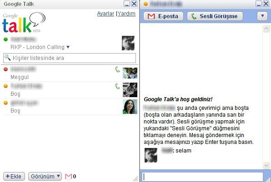The width and height of the screenshot is (271, 182).
Task: Focus the Kişiler listesinde ara search box
Action: [x=70, y=58]
